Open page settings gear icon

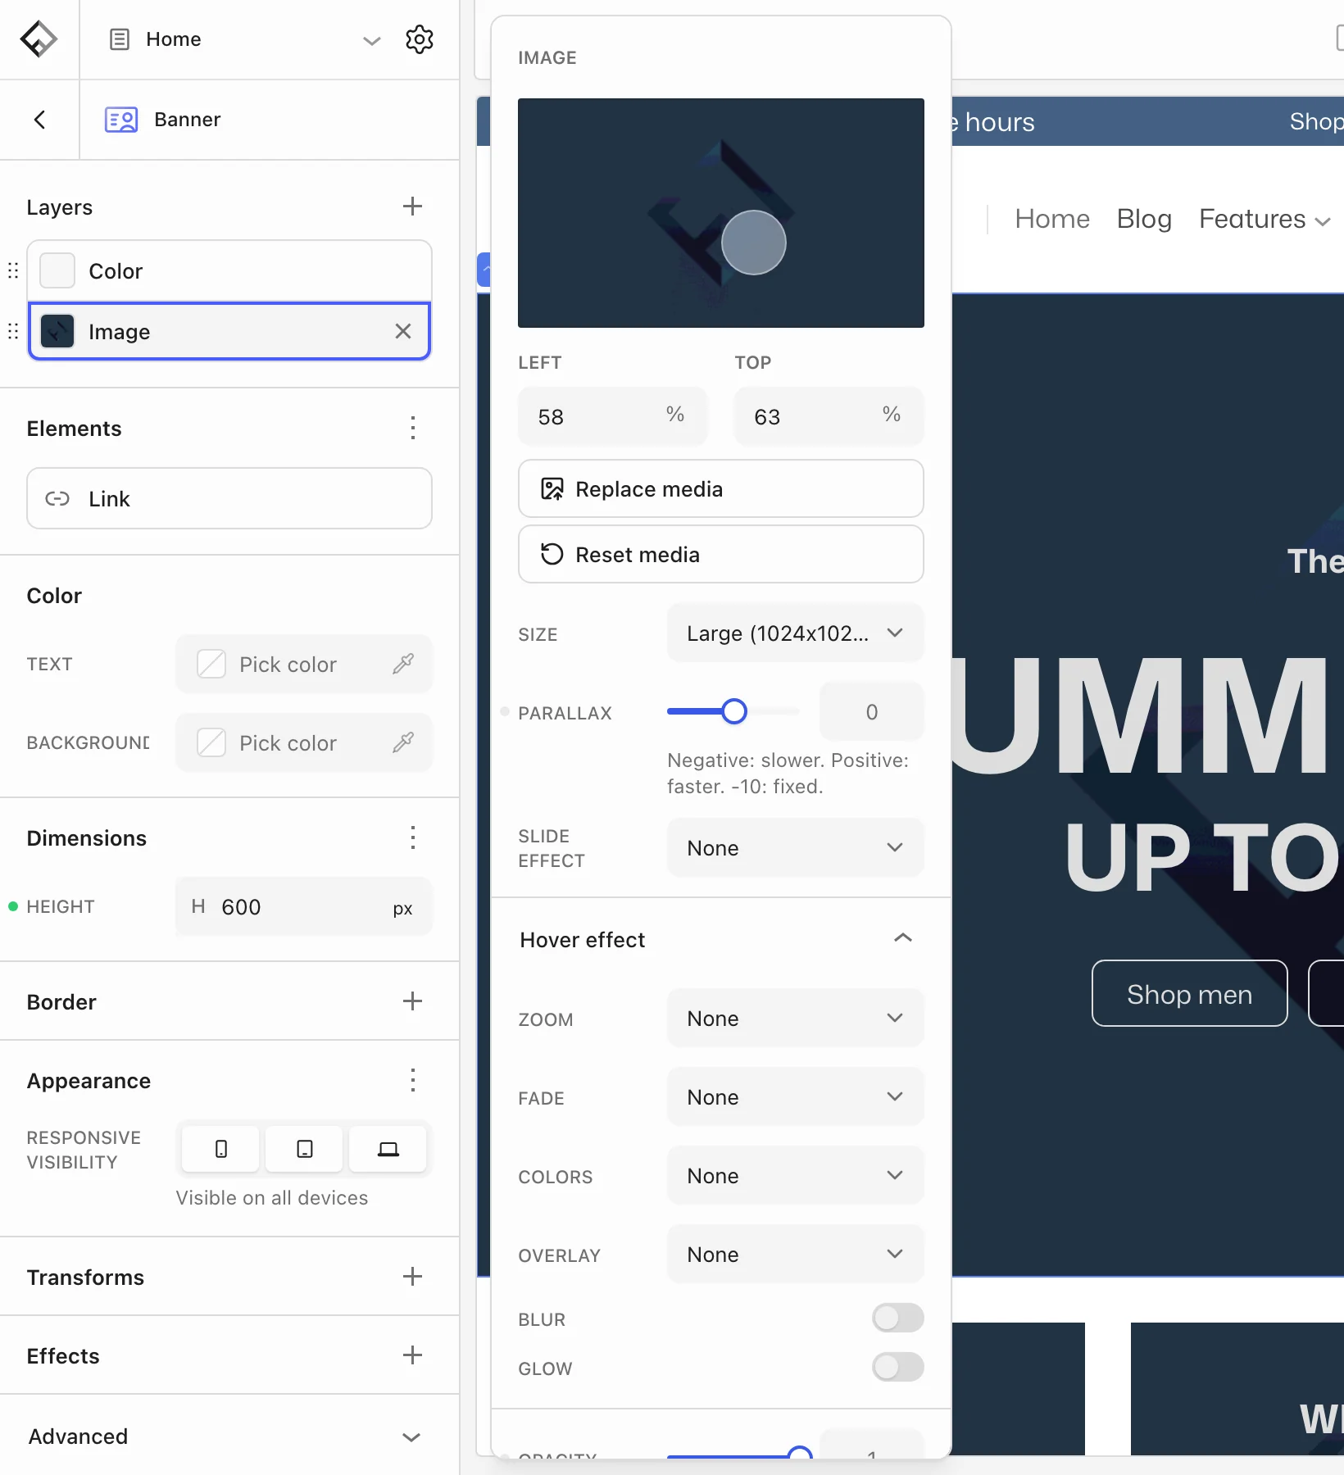(419, 39)
